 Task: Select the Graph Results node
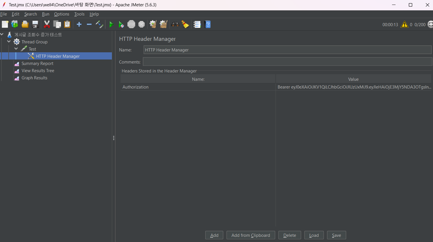point(34,78)
